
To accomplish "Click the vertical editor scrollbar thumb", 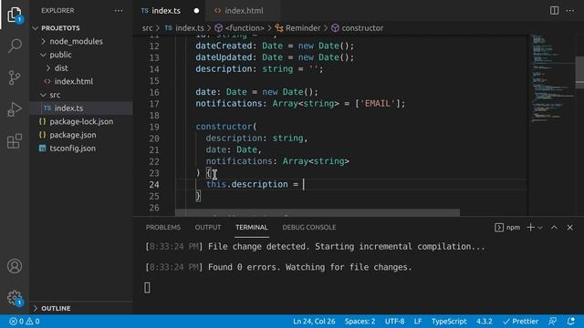I will coord(579,72).
